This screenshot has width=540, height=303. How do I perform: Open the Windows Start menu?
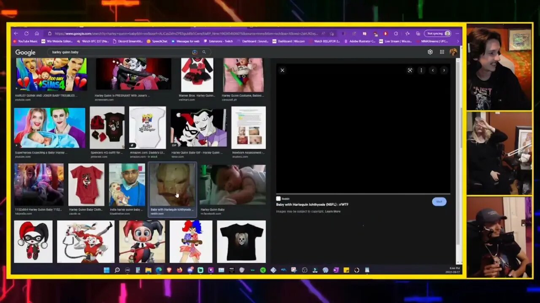107,270
